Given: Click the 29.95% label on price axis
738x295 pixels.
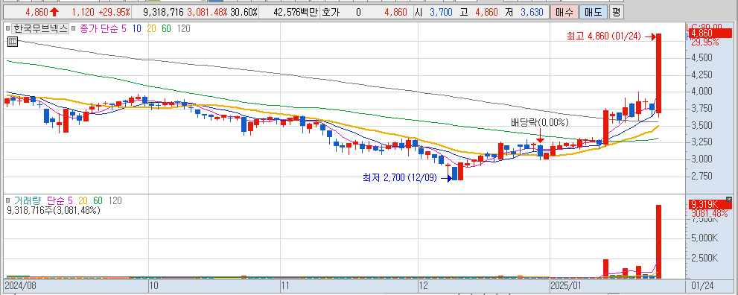Looking at the screenshot, I should [704, 42].
